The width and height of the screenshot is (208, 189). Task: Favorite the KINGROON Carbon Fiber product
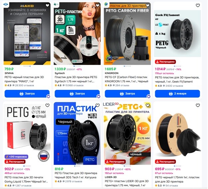click(148, 5)
